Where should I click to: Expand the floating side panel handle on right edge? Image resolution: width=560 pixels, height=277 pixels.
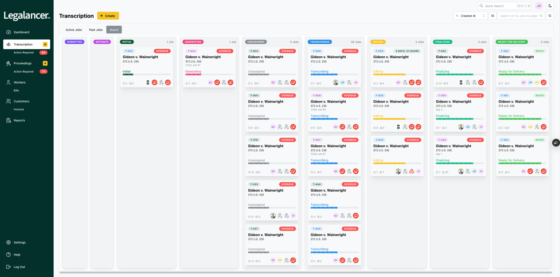tap(556, 142)
